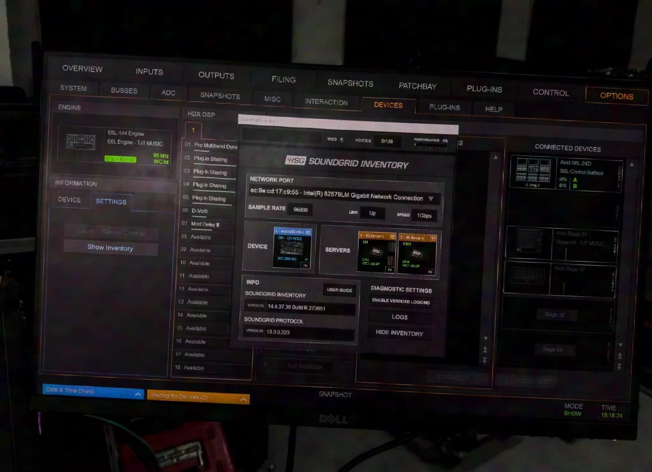Expand the Date & Time Check banner
The image size is (652, 472).
click(x=93, y=391)
